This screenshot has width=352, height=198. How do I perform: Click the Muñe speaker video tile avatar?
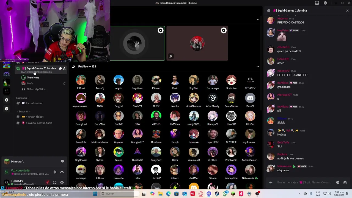[x=197, y=43]
